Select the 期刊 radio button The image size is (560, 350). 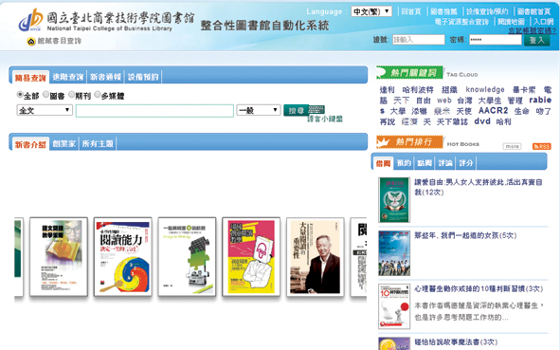point(71,95)
